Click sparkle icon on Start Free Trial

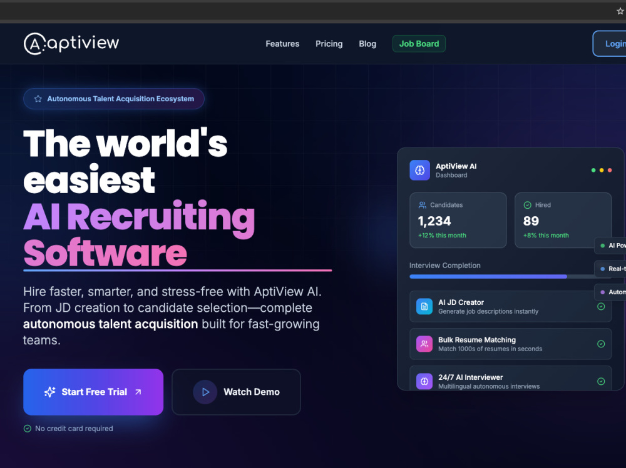[49, 392]
